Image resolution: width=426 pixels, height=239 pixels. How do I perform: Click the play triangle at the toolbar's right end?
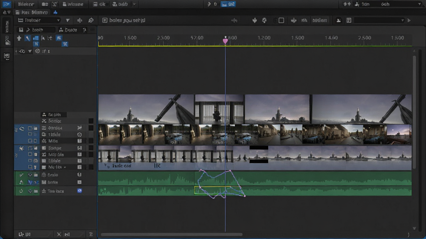(409, 20)
